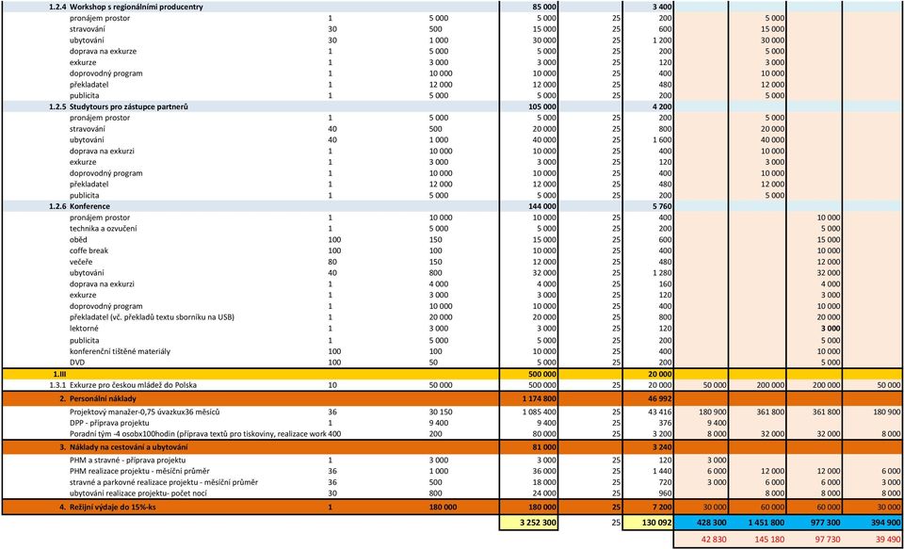Click the 144 000 Konference total
904x549 pixels.
(x=541, y=206)
